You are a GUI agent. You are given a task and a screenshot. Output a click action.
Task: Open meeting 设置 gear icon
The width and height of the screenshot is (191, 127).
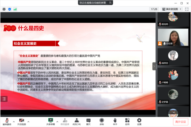139,121
